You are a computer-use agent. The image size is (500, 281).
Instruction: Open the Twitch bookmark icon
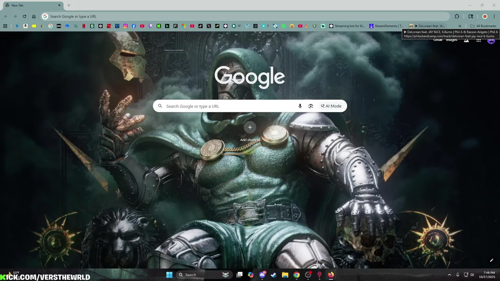click(x=150, y=26)
